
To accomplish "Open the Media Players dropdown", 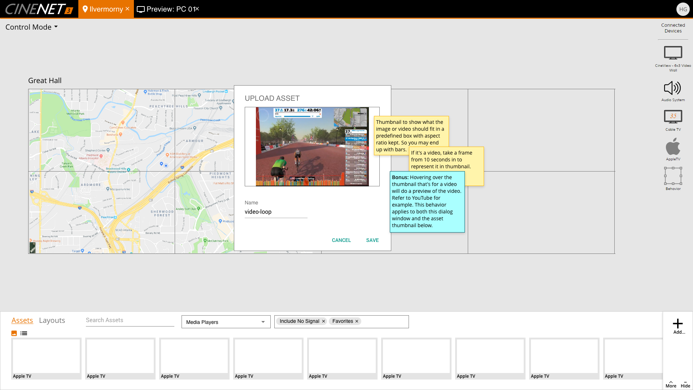I will pyautogui.click(x=226, y=322).
